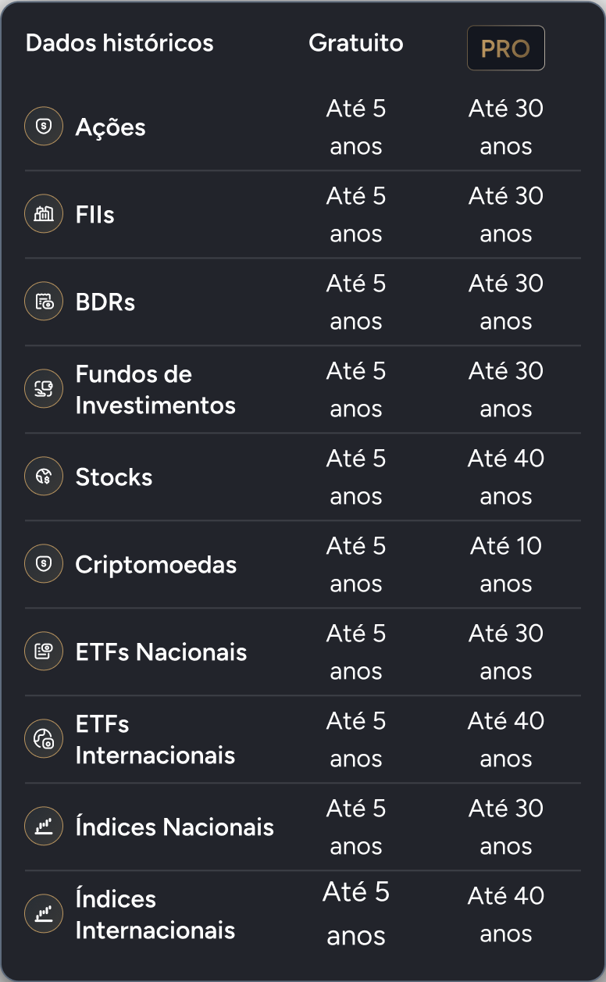Click the ETFs Internacionais globe icon

pyautogui.click(x=44, y=739)
